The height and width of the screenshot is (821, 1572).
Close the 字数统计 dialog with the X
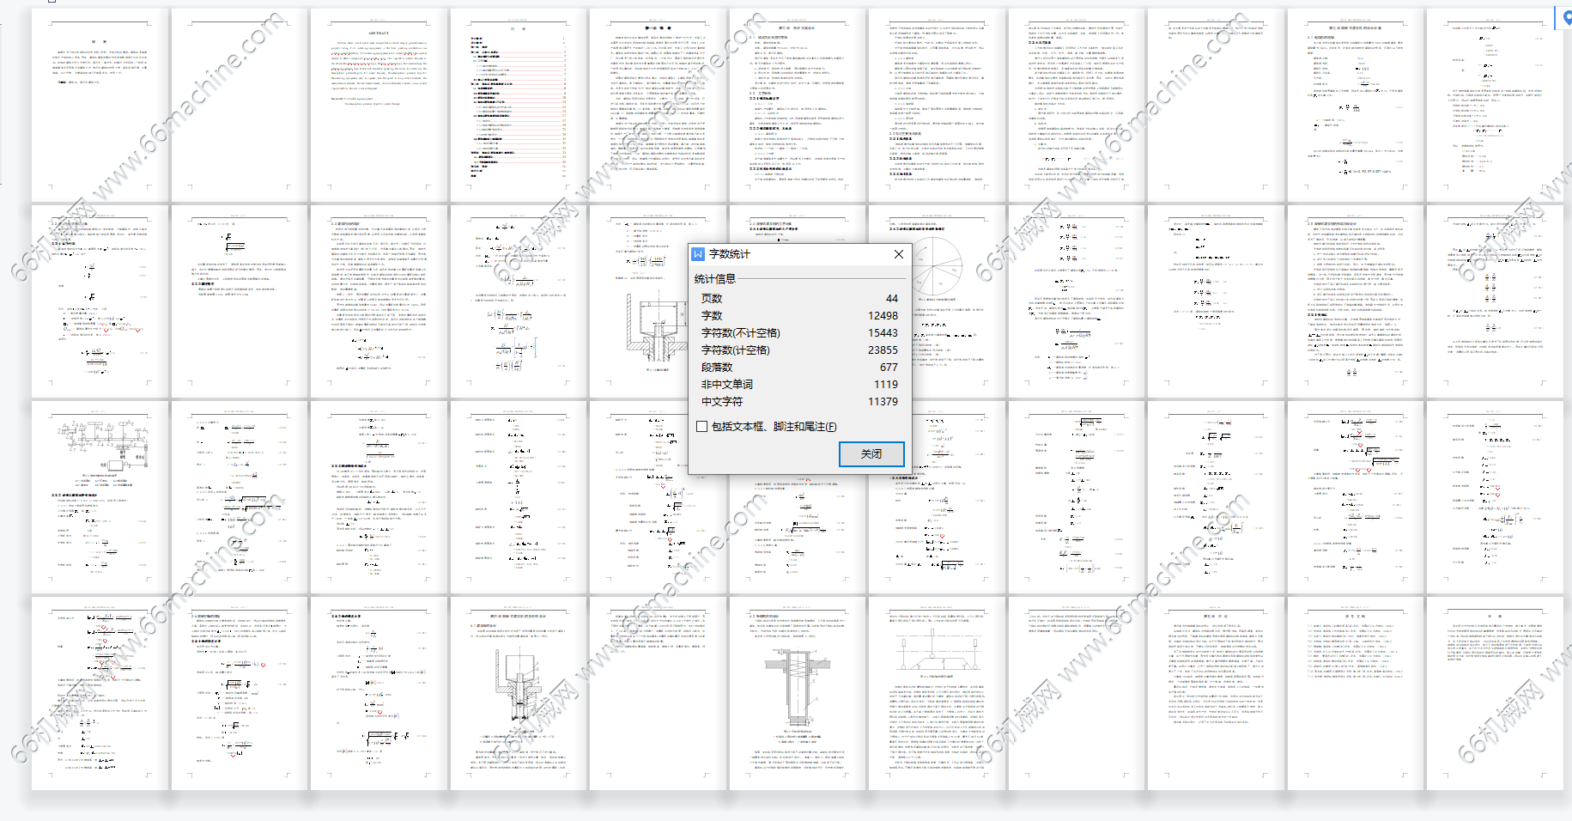pos(898,254)
